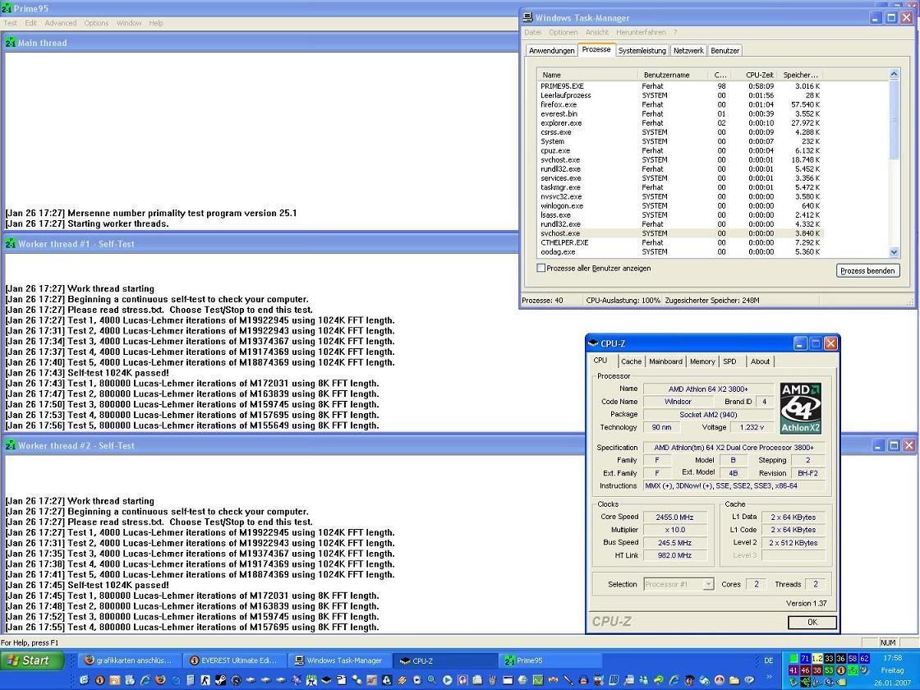Click the purple 41 sensor tray tile
This screenshot has height=690, width=920.
793,670
